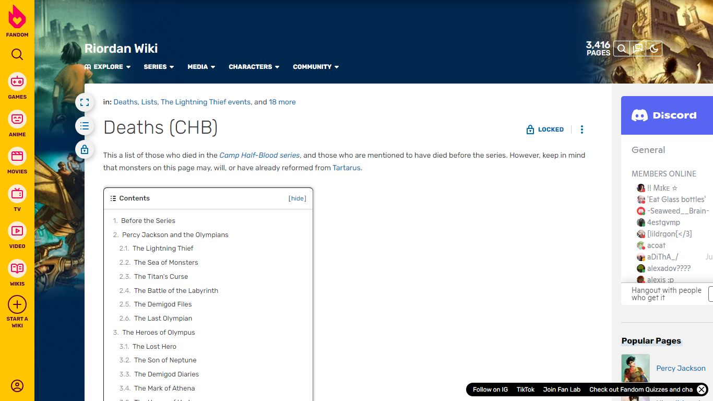Viewport: 713px width, 401px height.
Task: Expand the Community dropdown menu
Action: [x=316, y=67]
